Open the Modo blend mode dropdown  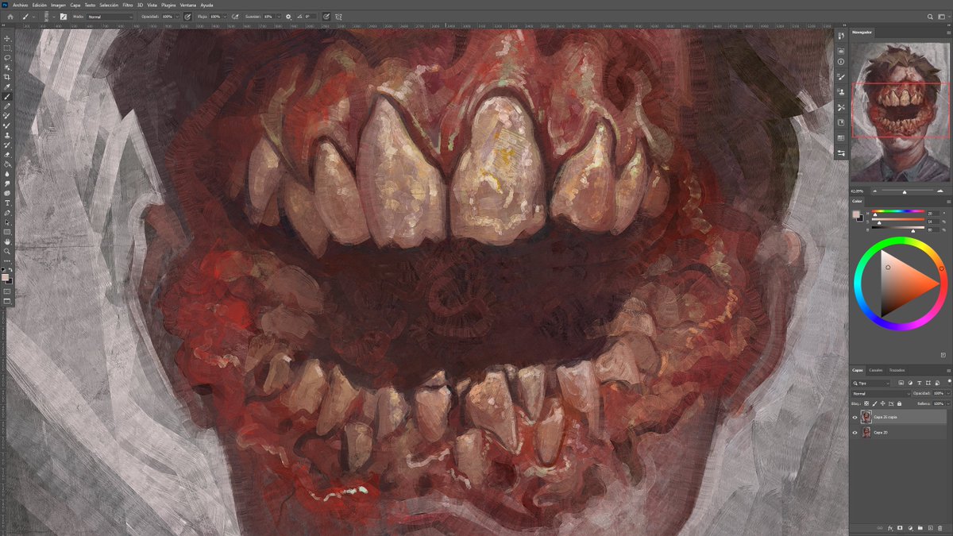[110, 17]
